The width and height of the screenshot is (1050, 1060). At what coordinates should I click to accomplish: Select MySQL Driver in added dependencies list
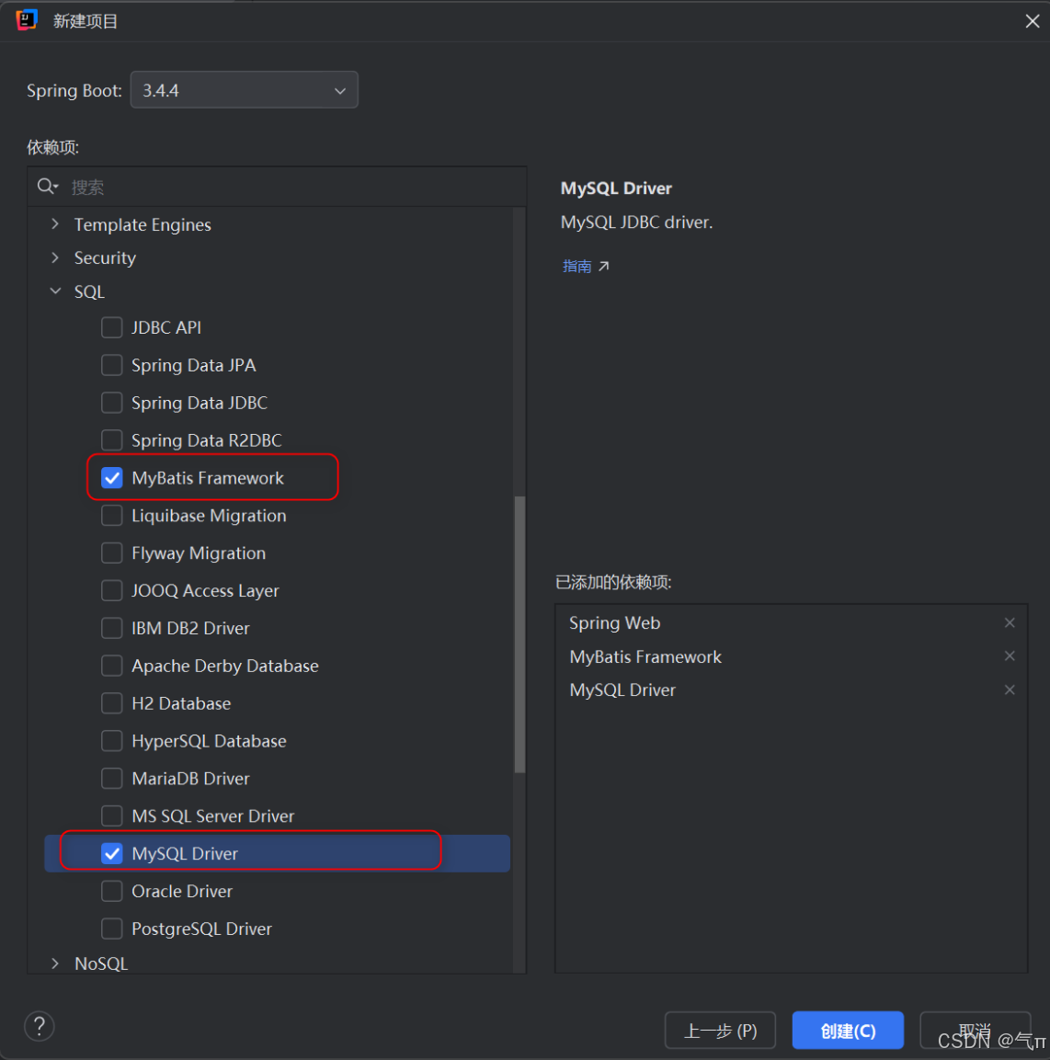tap(622, 690)
